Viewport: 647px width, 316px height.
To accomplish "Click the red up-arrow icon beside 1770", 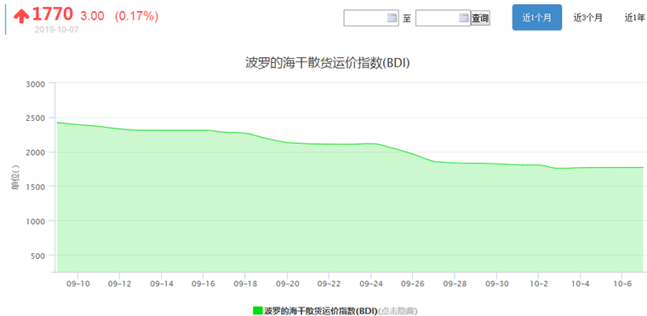I will (21, 16).
